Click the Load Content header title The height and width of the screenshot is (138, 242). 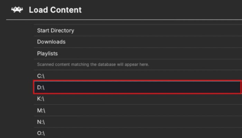55,10
